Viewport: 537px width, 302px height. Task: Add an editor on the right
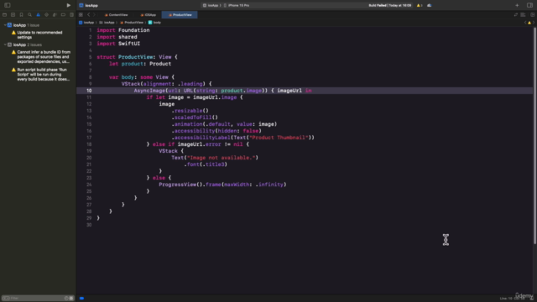(x=532, y=15)
